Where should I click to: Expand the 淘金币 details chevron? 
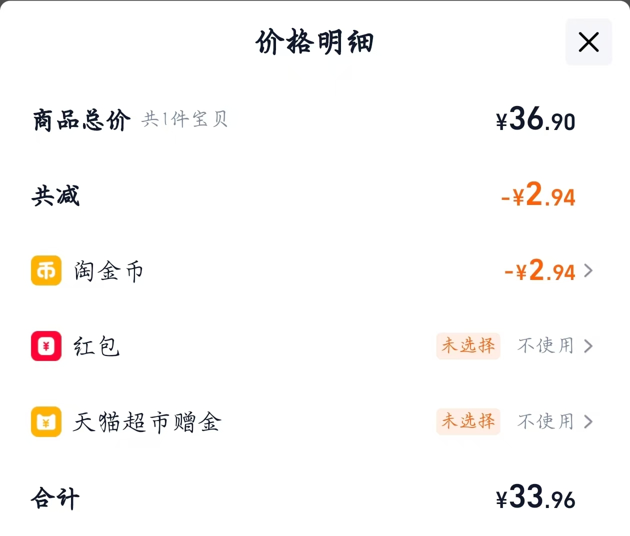589,270
